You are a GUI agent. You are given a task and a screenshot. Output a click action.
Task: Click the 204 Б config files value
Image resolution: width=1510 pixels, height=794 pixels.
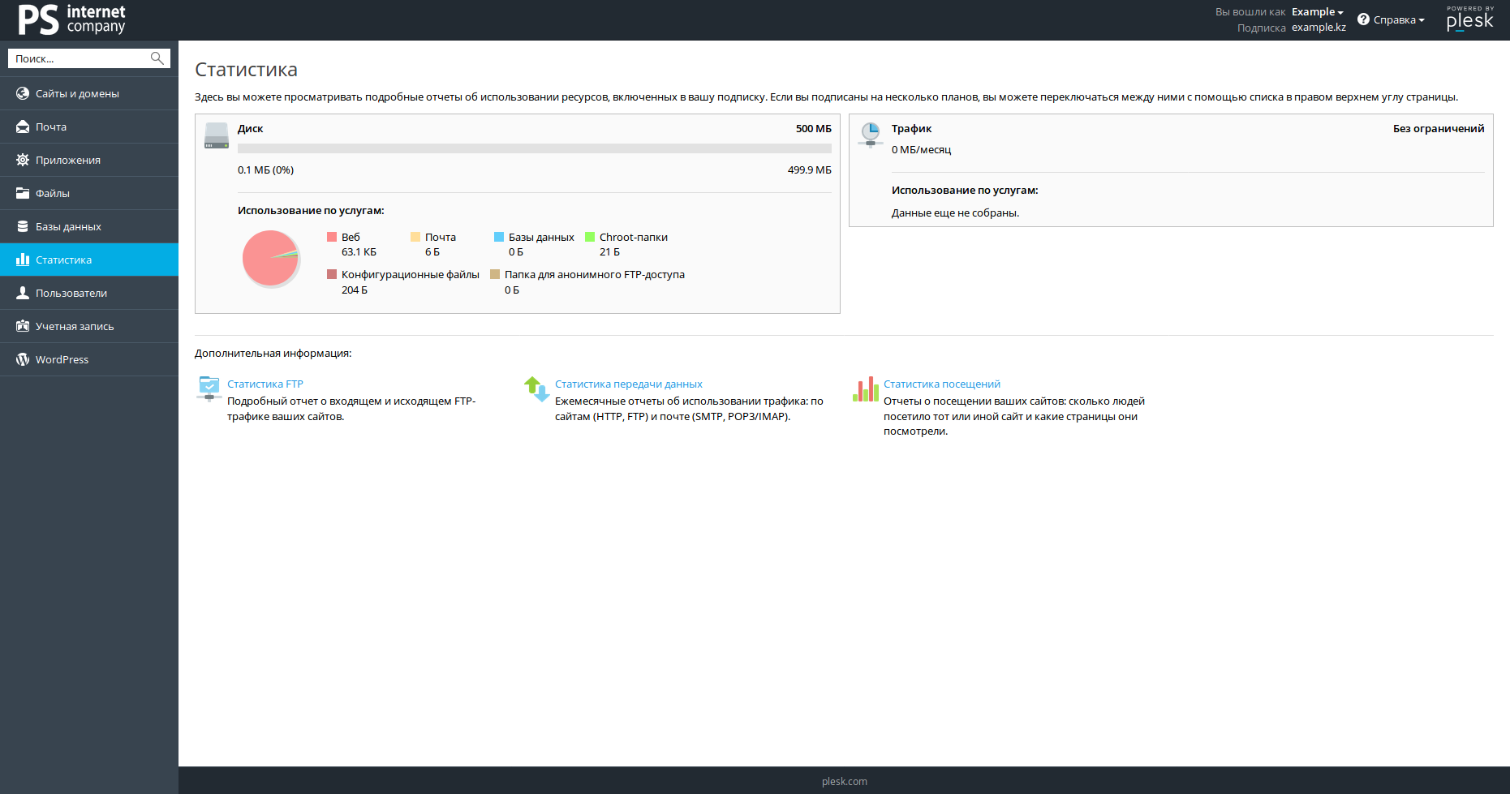pyautogui.click(x=355, y=290)
